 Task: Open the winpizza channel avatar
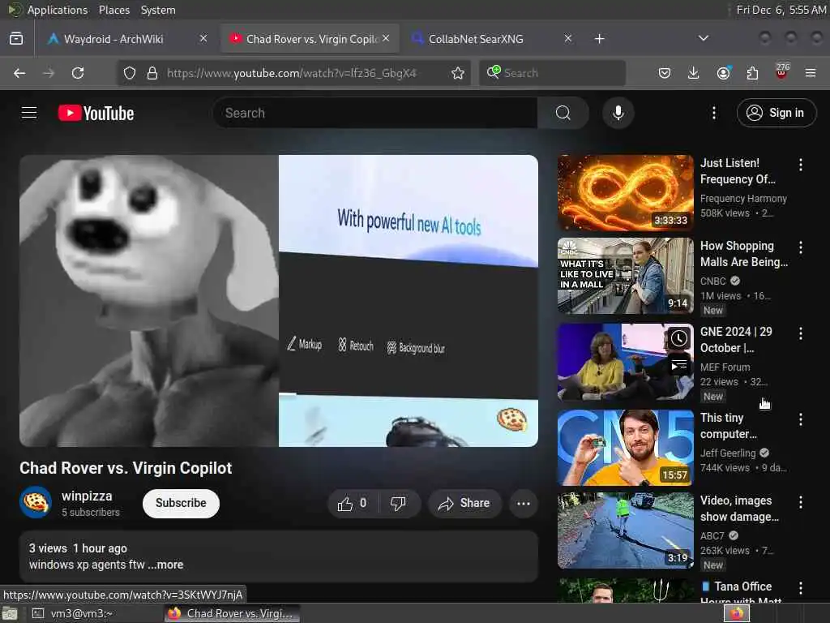pyautogui.click(x=36, y=502)
